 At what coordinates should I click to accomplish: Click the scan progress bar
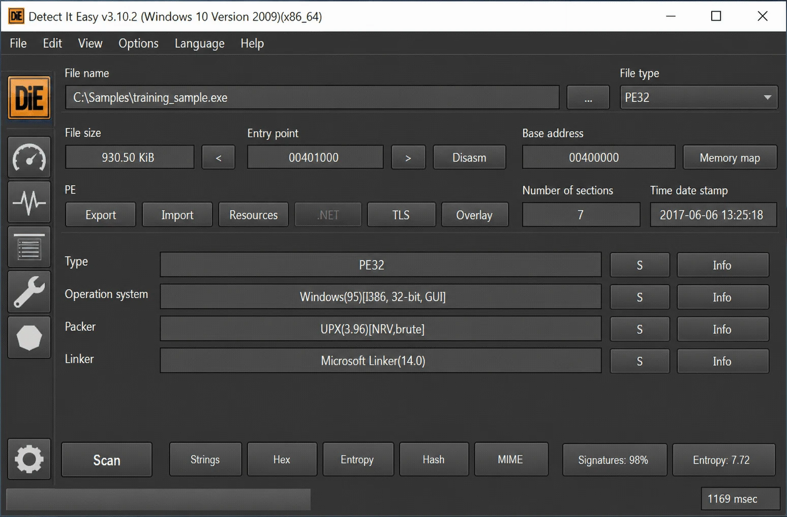click(x=158, y=499)
